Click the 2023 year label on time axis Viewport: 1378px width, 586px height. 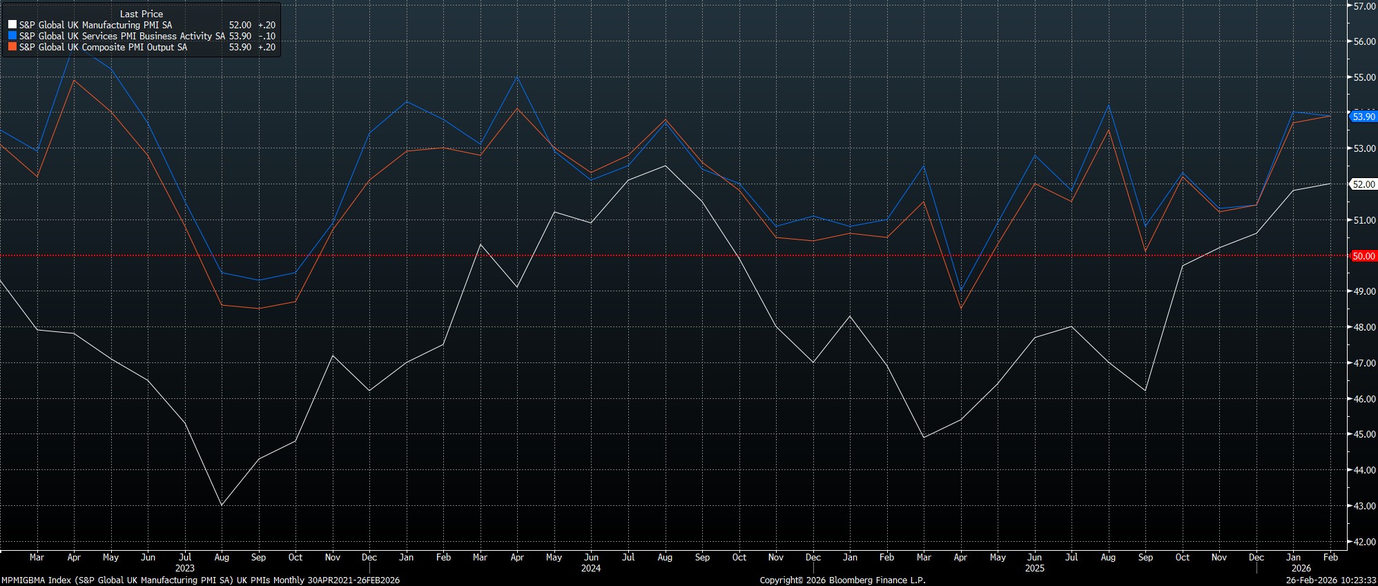tap(184, 568)
